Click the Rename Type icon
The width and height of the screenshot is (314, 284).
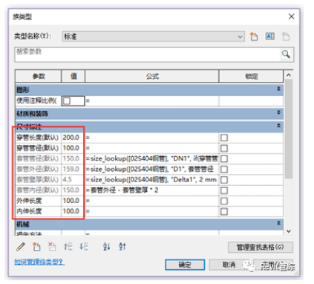269,36
